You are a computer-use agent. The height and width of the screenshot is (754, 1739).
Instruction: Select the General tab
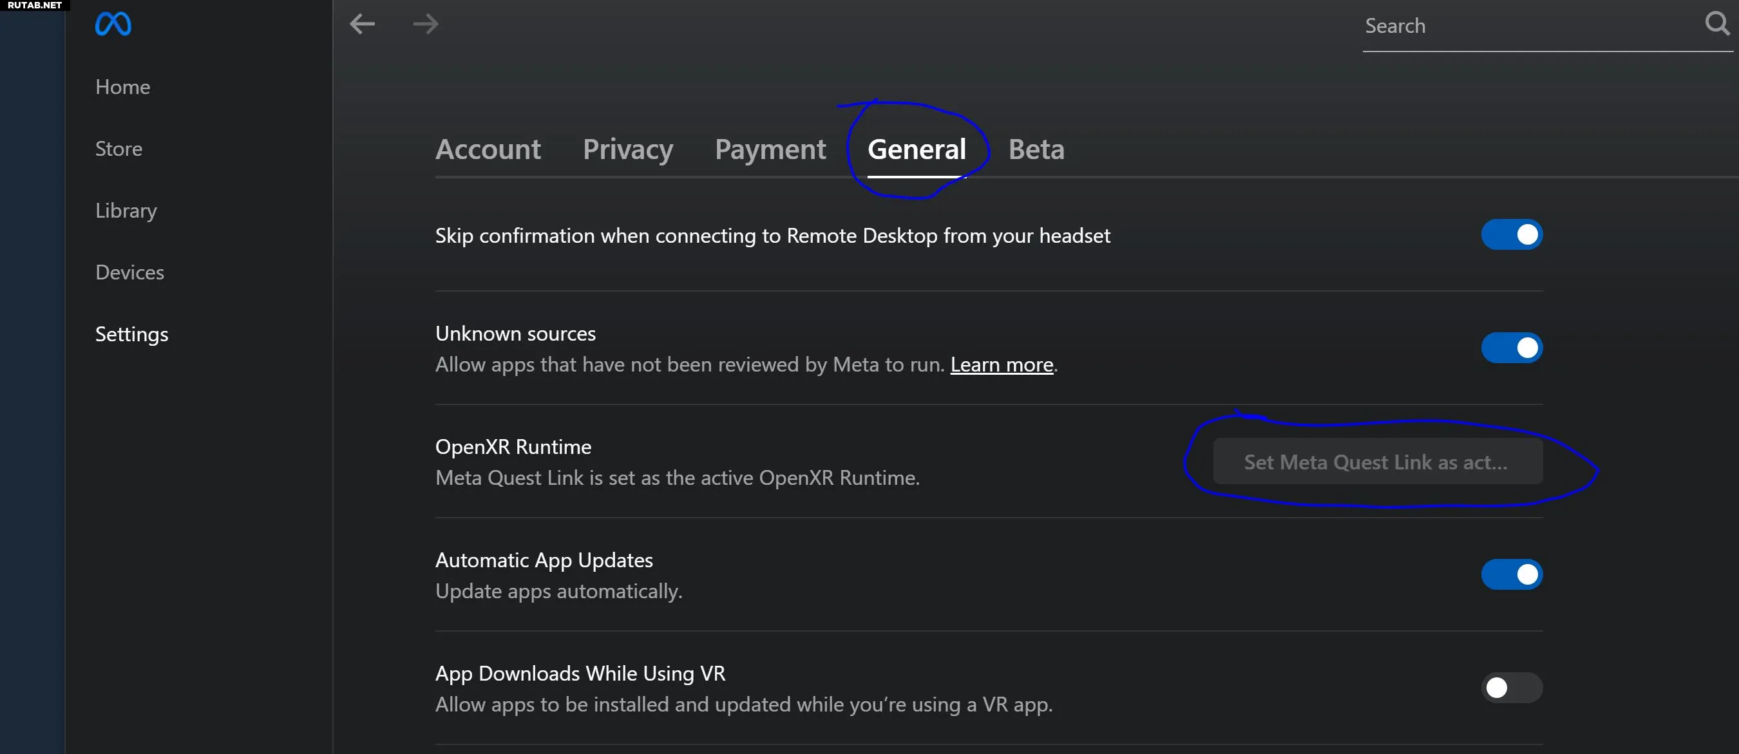pyautogui.click(x=917, y=149)
